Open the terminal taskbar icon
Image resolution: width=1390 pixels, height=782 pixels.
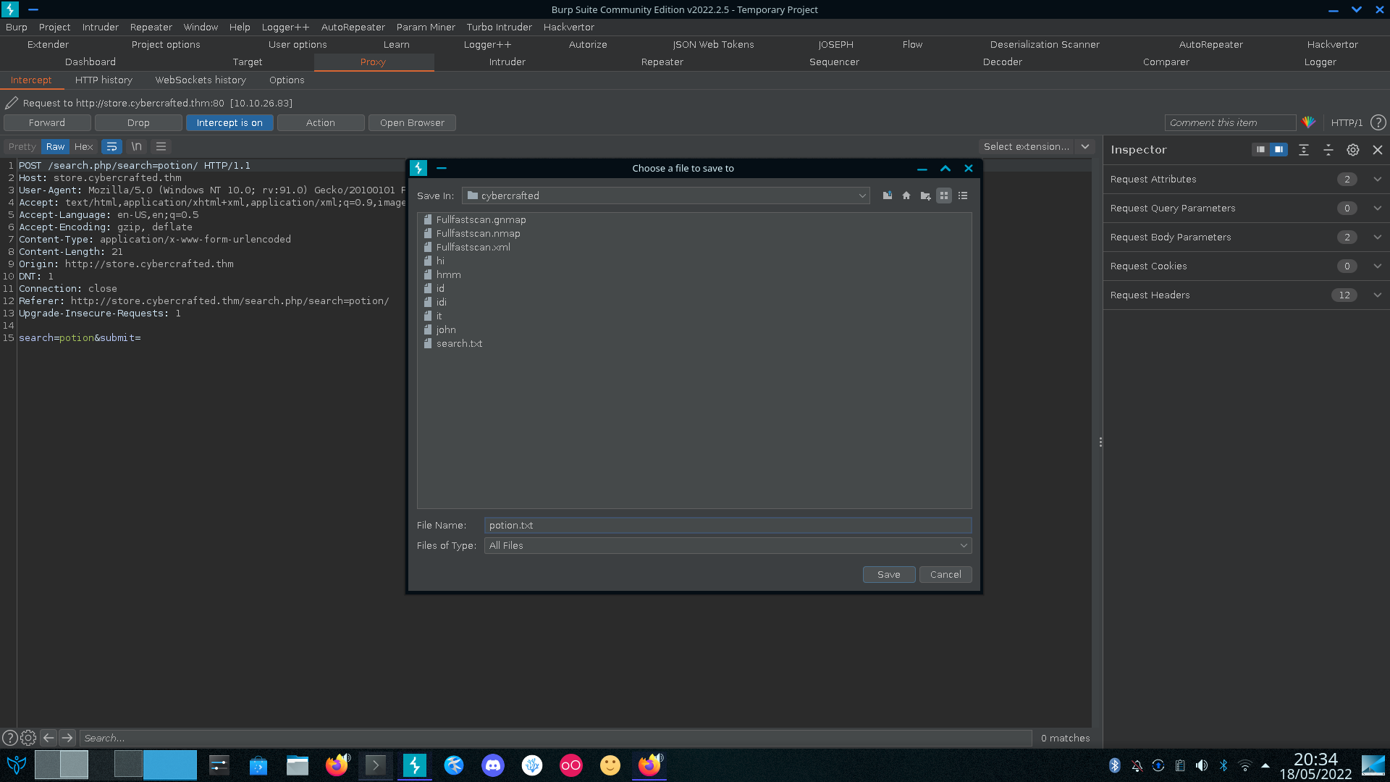[376, 765]
